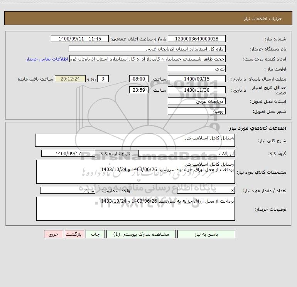
Task: Click the شهر محل تحویل label
Action: pyautogui.click(x=270, y=111)
